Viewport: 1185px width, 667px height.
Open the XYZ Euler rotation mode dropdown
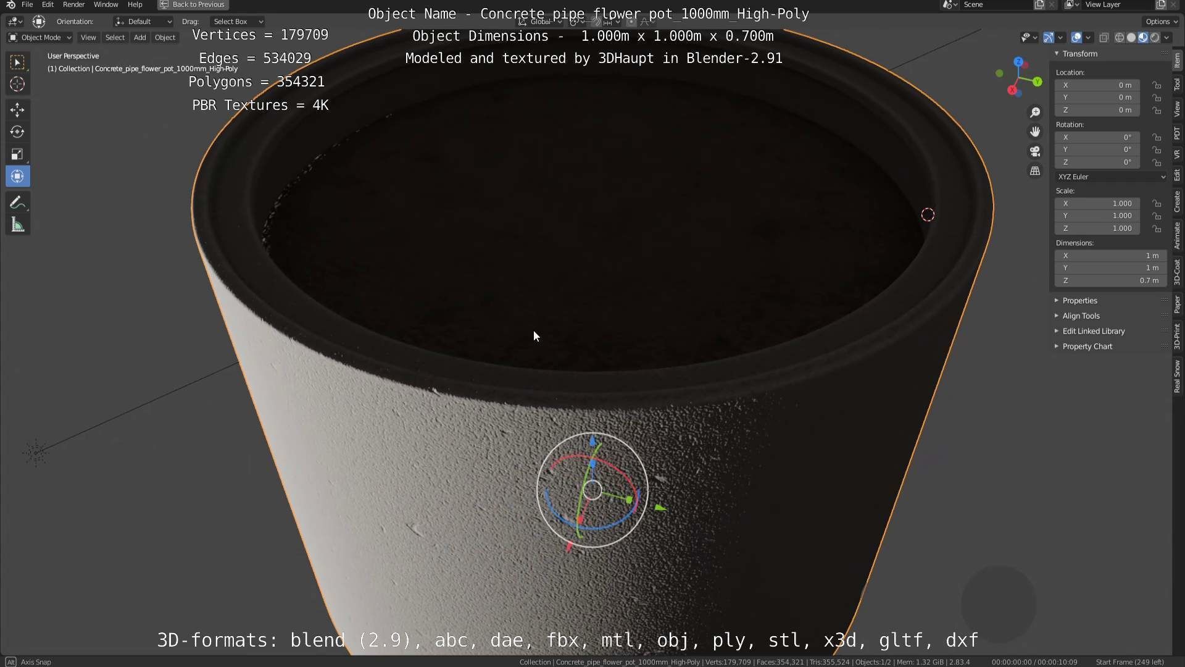1112,177
